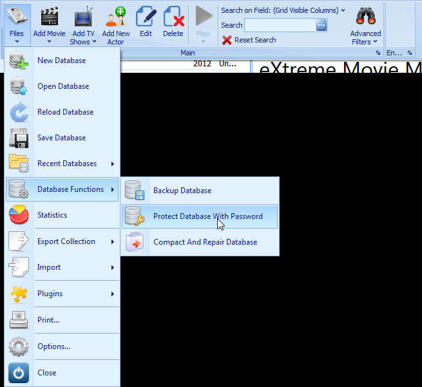Image resolution: width=422 pixels, height=387 pixels.
Task: Click New Database in Files menu
Action: click(61, 61)
